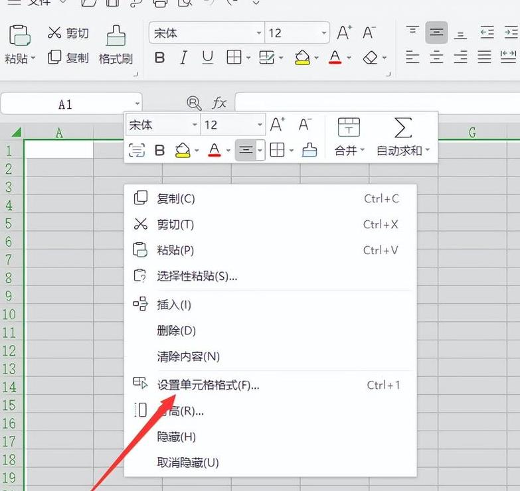The height and width of the screenshot is (491, 520).
Task: Select column A header
Action: pos(59,133)
